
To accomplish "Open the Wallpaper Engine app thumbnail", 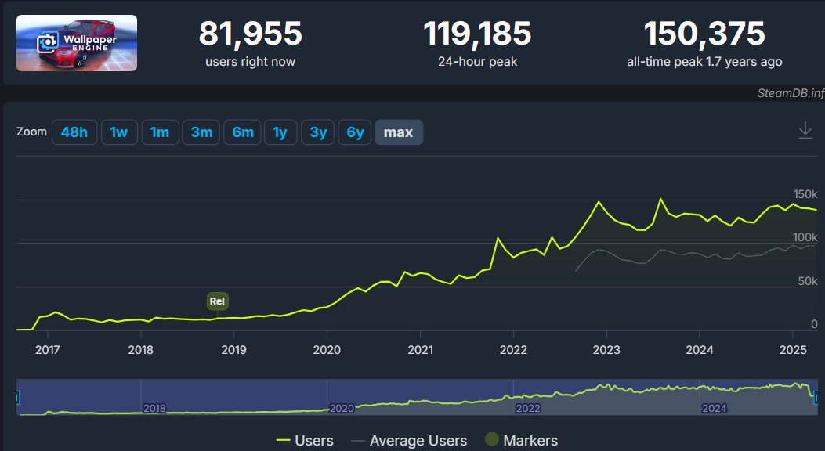I will click(77, 43).
